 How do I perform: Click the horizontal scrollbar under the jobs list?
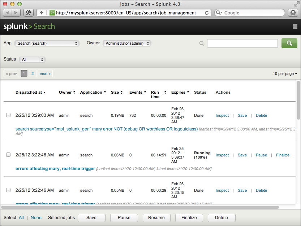pos(140,207)
